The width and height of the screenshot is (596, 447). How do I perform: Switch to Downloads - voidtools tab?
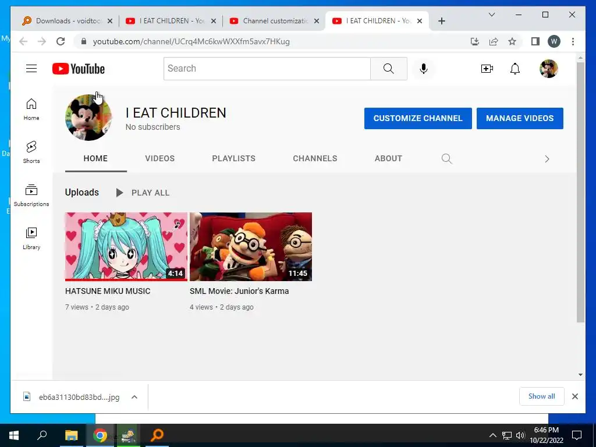pyautogui.click(x=68, y=21)
